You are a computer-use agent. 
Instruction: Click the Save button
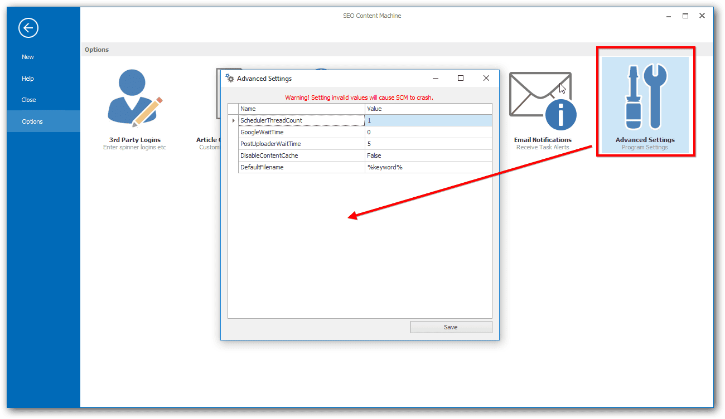pos(451,327)
